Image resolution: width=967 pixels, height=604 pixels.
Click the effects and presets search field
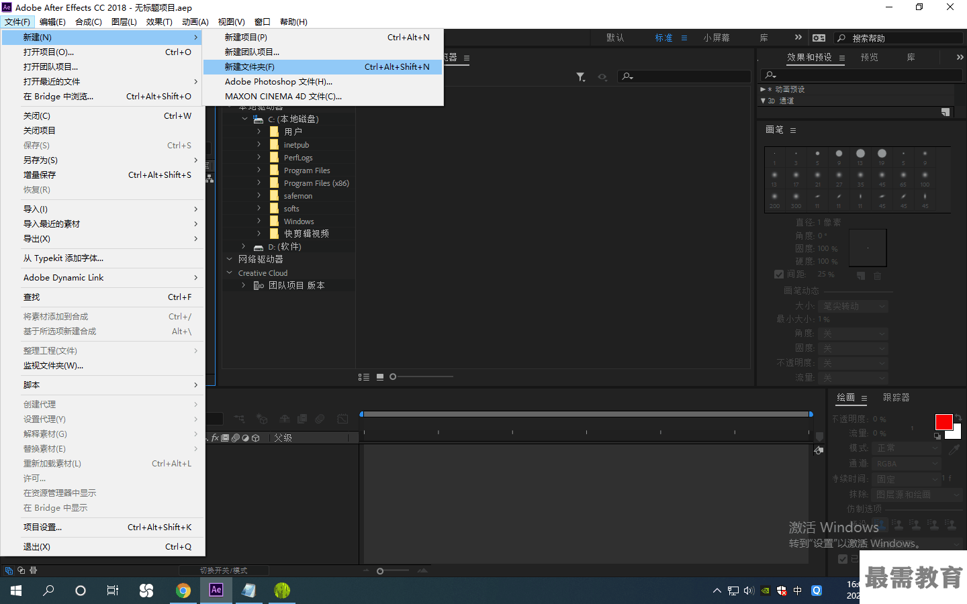(x=862, y=75)
